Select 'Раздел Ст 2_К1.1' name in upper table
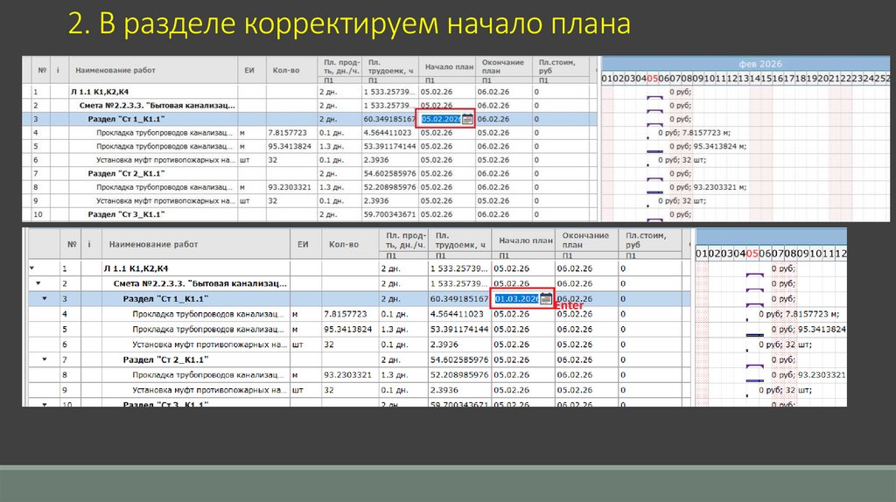This screenshot has width=896, height=502. click(126, 173)
